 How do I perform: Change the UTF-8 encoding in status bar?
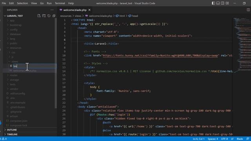click(x=224, y=139)
